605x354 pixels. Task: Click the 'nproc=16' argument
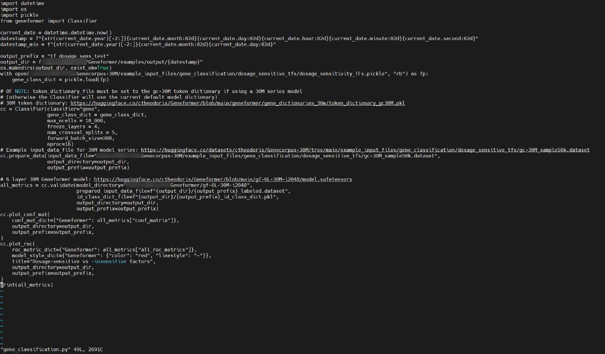tap(60, 144)
